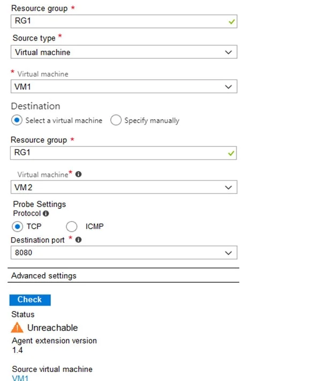313x381 pixels.
Task: Open the Destination port 8080 dropdown
Action: tap(124, 252)
